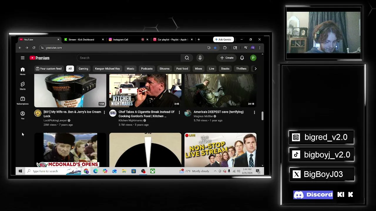Open YouTube notifications bell
The height and width of the screenshot is (211, 376).
[242, 58]
